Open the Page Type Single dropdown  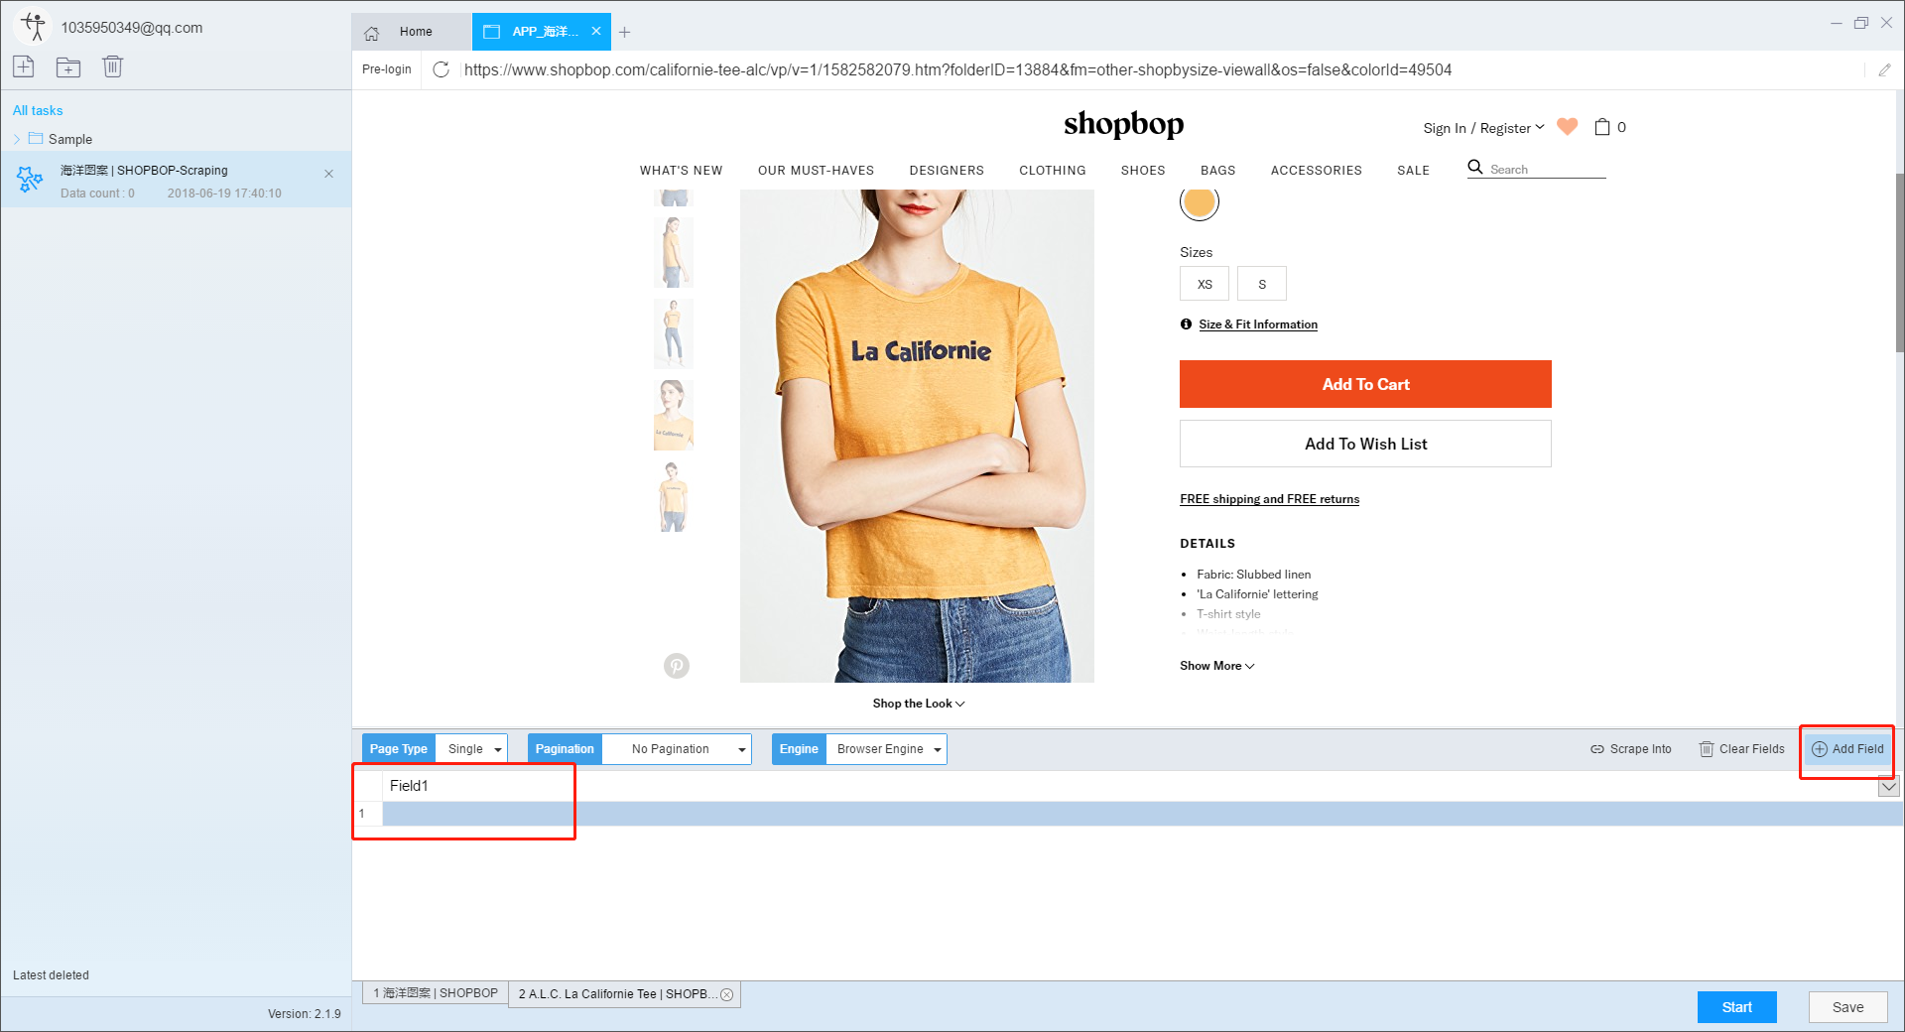[471, 749]
